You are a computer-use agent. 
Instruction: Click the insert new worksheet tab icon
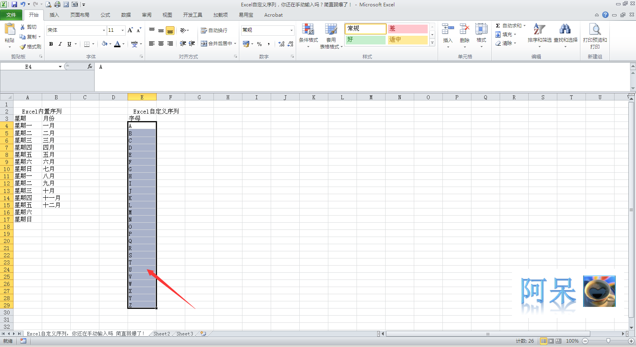click(204, 334)
